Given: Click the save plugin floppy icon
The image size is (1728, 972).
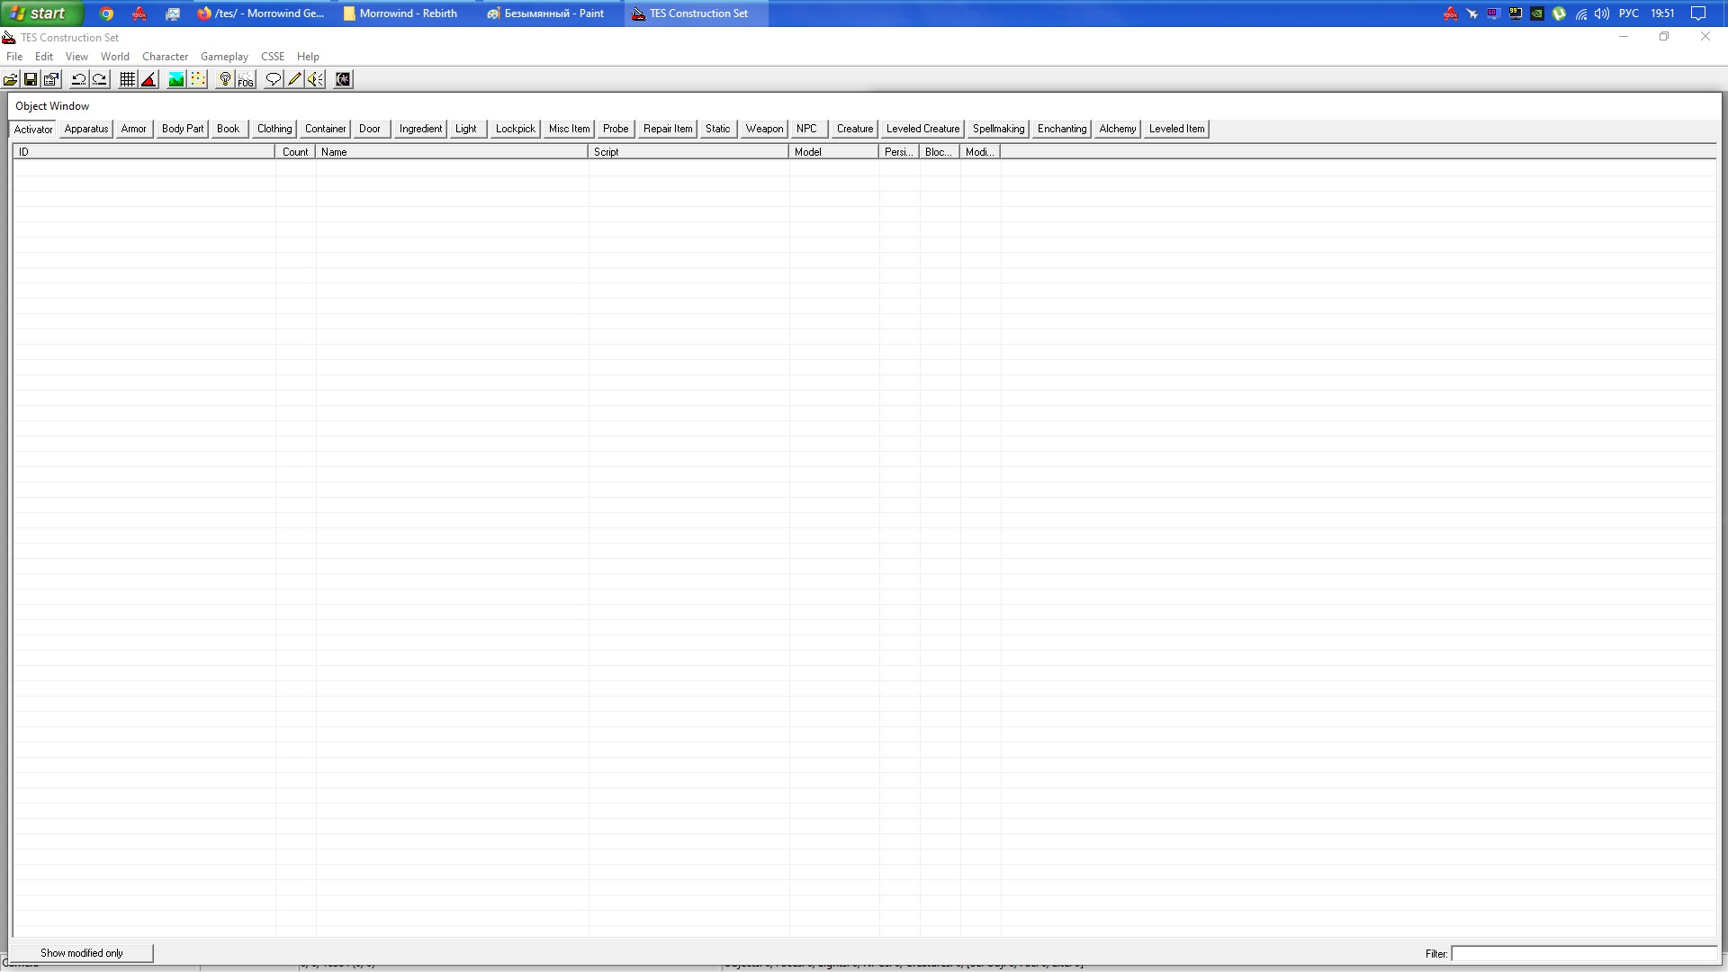Looking at the screenshot, I should point(31,80).
